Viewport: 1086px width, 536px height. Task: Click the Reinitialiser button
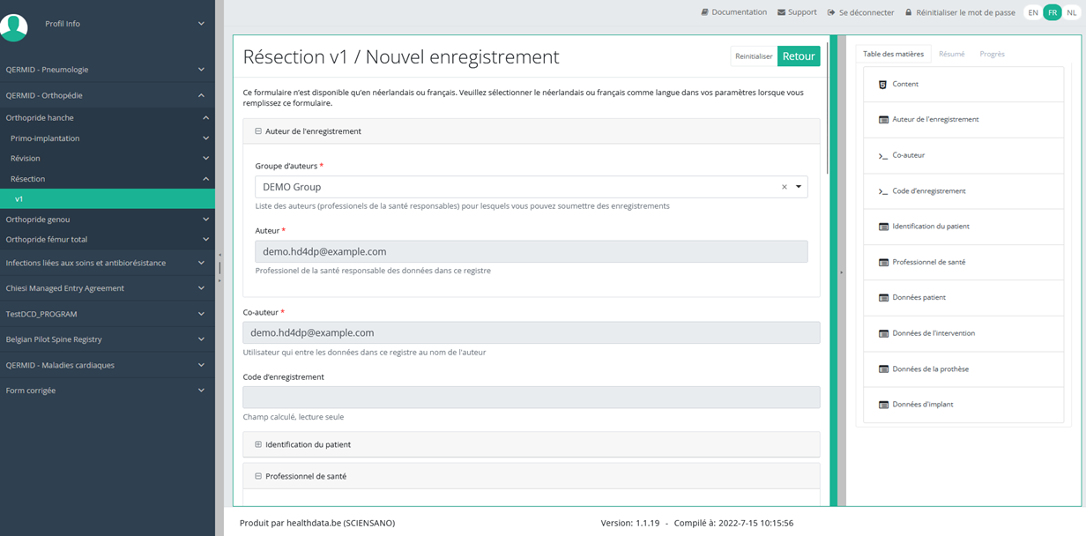754,56
